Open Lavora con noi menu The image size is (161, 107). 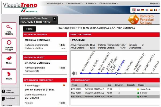74,3
